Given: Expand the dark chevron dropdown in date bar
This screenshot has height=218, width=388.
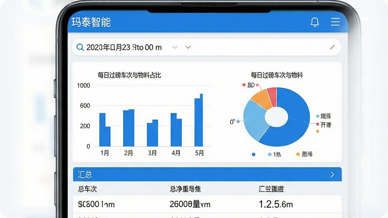Looking at the screenshot, I should click(188, 47).
